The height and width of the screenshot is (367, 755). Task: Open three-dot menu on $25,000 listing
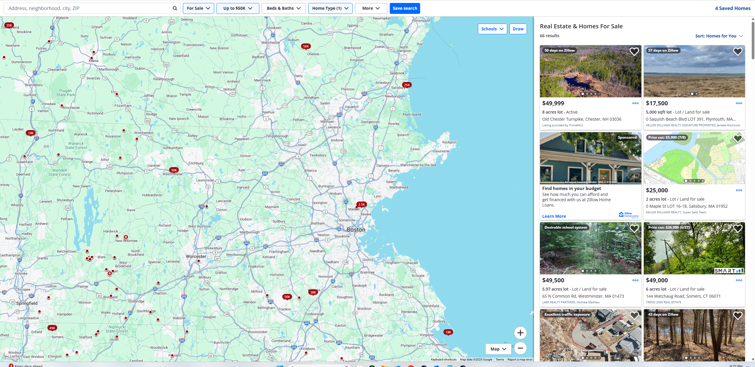(x=739, y=190)
